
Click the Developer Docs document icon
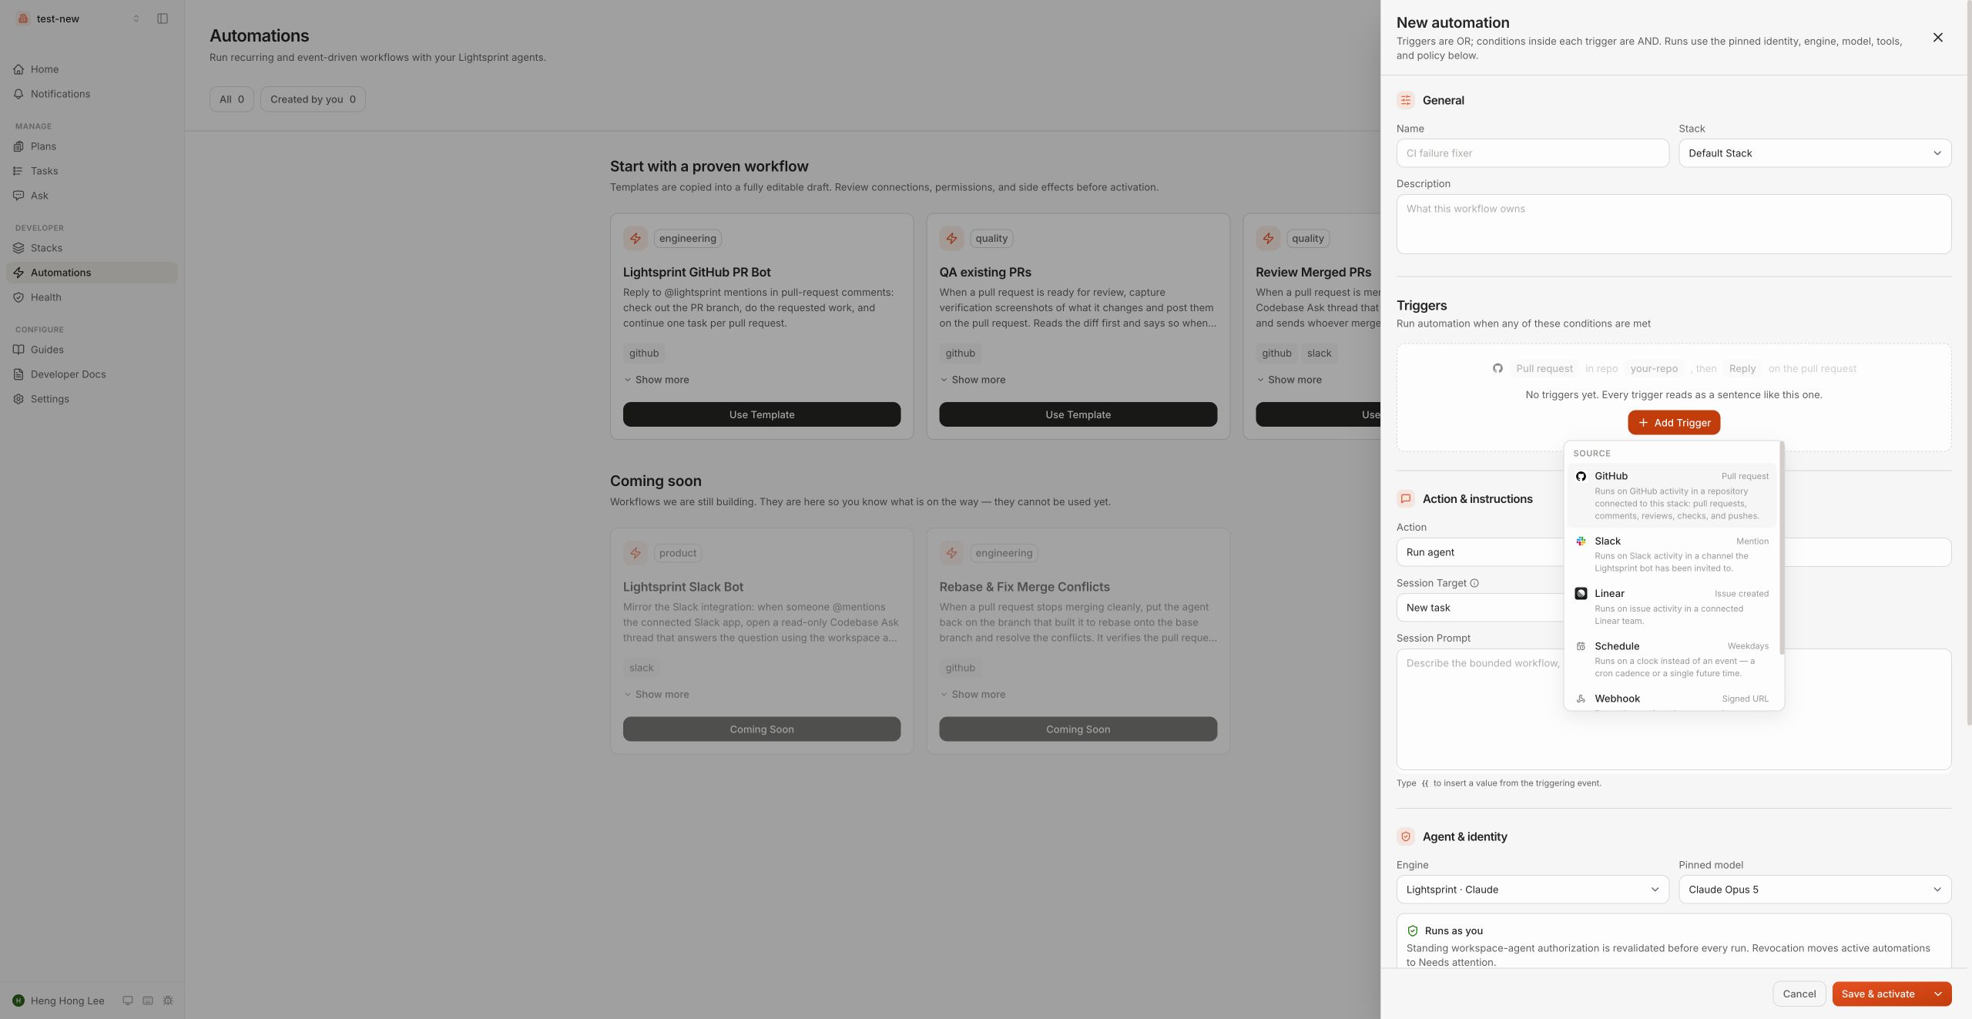pos(18,374)
